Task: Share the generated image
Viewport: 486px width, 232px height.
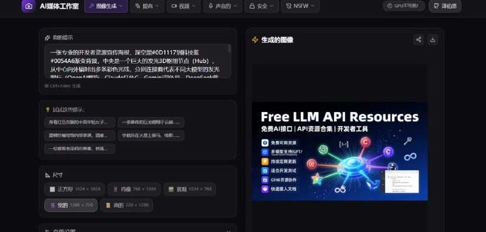Action: (419, 39)
